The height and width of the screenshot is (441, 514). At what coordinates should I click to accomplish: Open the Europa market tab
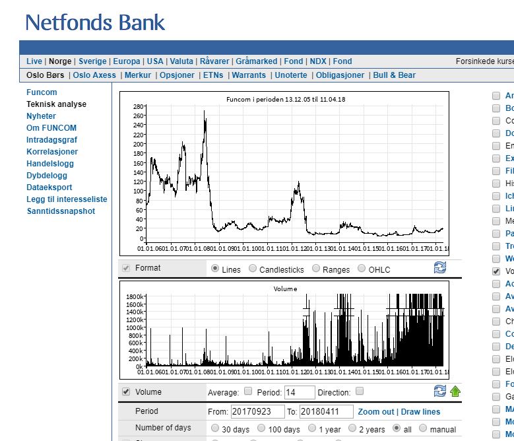pyautogui.click(x=127, y=61)
